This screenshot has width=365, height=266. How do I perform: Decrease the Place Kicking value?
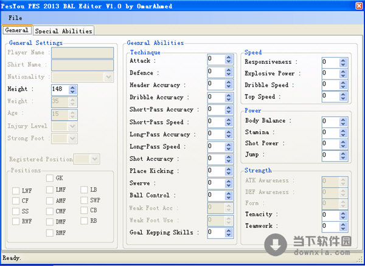point(229,173)
